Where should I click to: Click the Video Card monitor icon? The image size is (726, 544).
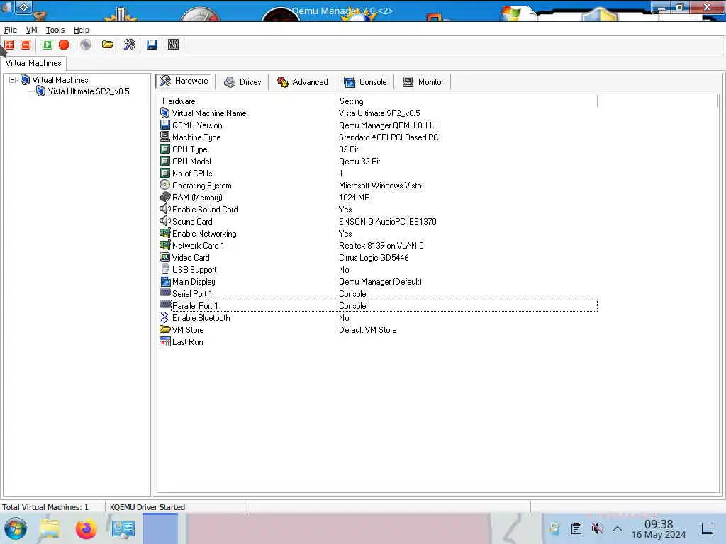164,257
